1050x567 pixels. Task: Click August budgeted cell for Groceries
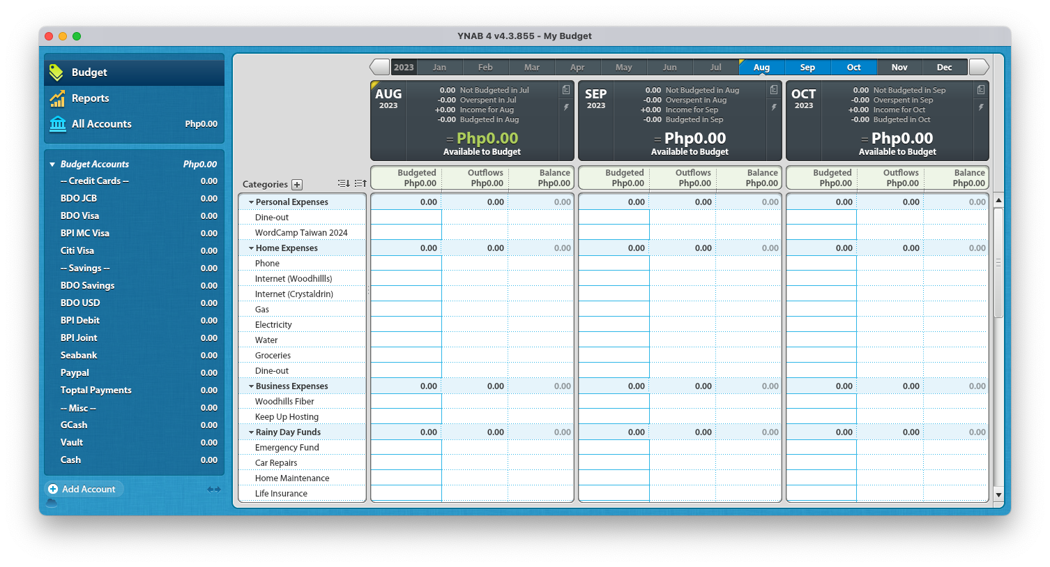coord(406,356)
